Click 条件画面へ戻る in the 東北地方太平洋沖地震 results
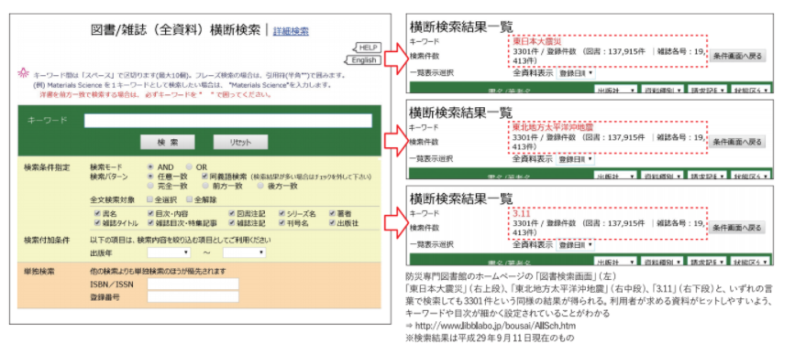795x354 pixels. point(736,142)
